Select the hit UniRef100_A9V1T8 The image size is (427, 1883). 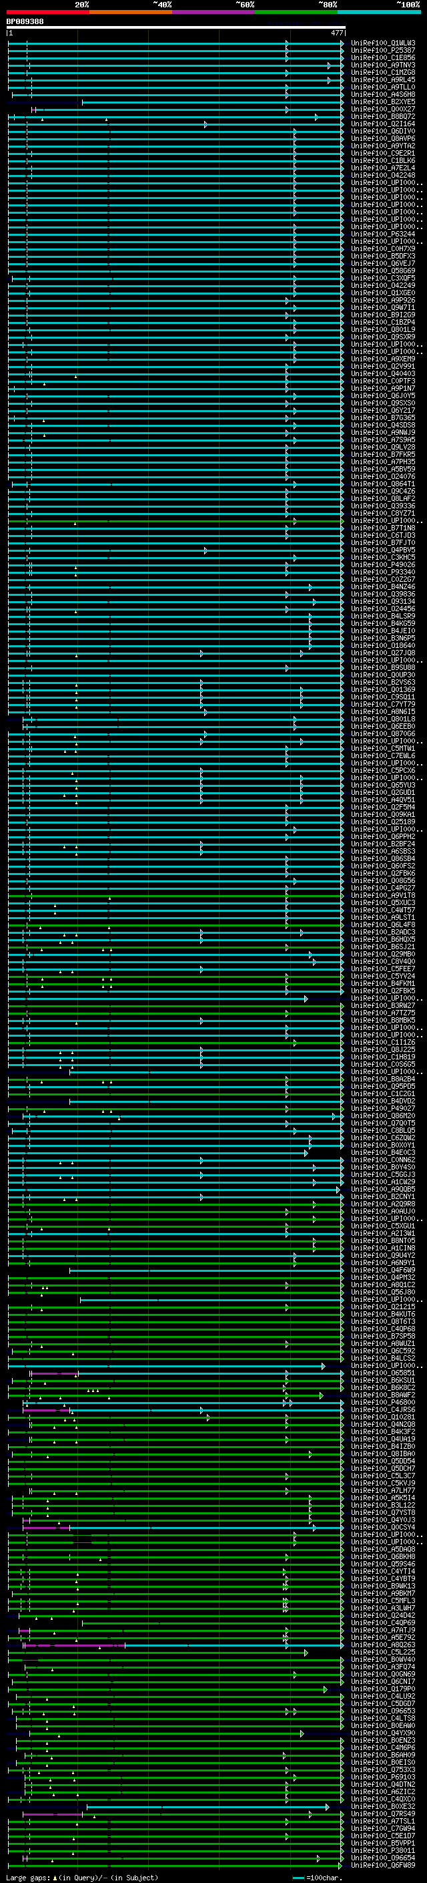click(383, 896)
